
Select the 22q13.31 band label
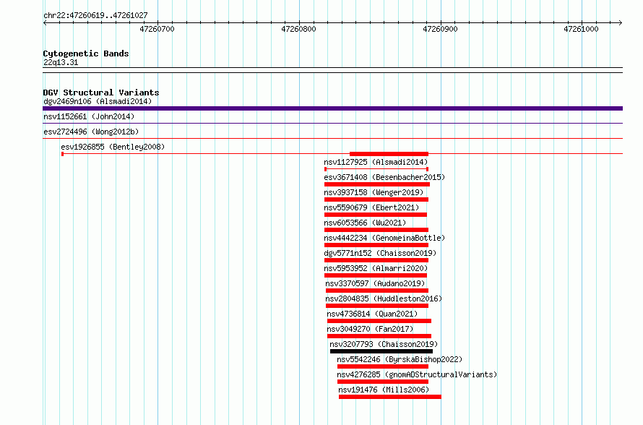(x=61, y=63)
